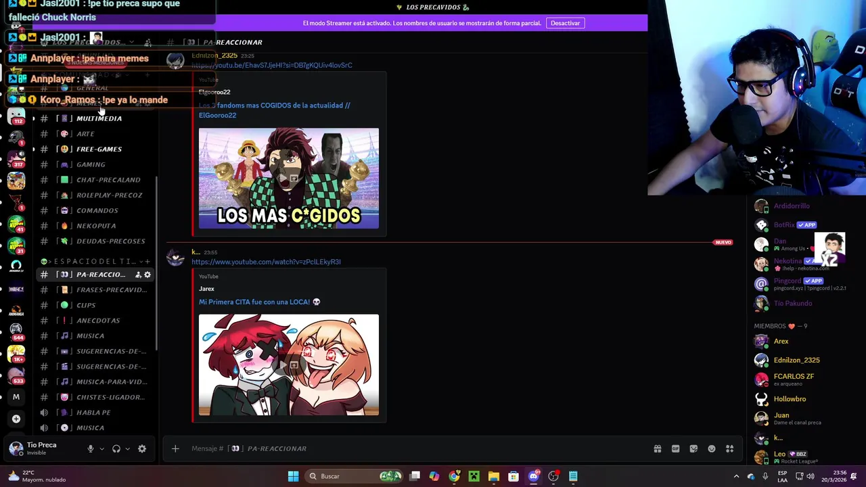Open the COMANDOS channel
This screenshot has height=487, width=866.
tap(95, 210)
